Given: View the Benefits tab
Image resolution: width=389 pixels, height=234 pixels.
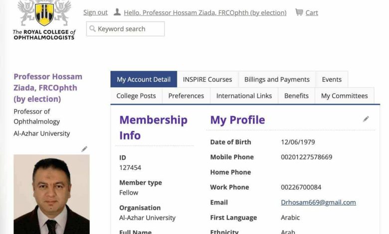Looking at the screenshot, I should [296, 96].
